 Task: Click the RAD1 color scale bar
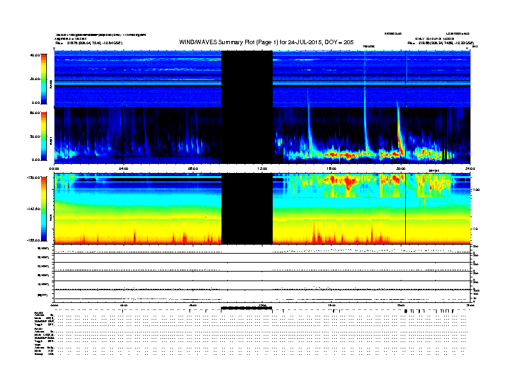(42, 135)
